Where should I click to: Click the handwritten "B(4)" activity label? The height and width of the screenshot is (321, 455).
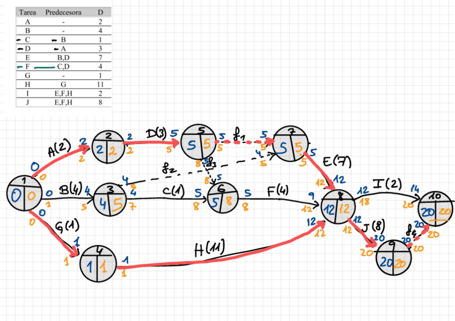click(71, 190)
